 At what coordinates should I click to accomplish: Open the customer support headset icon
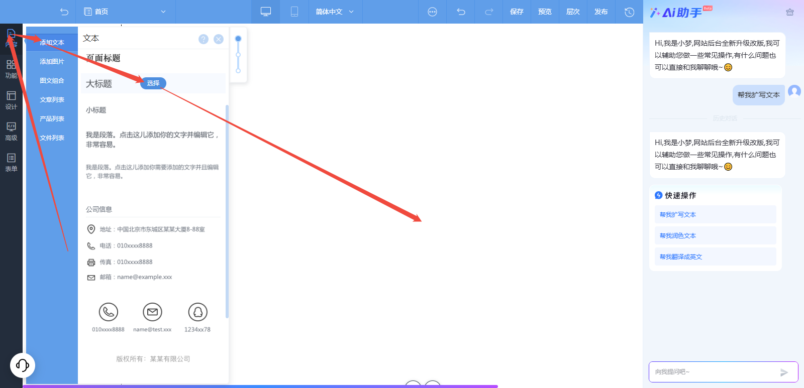pos(23,365)
